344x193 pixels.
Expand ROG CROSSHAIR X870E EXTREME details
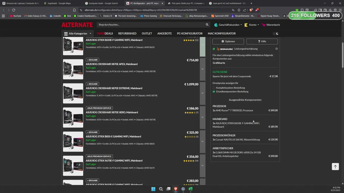tap(203, 93)
